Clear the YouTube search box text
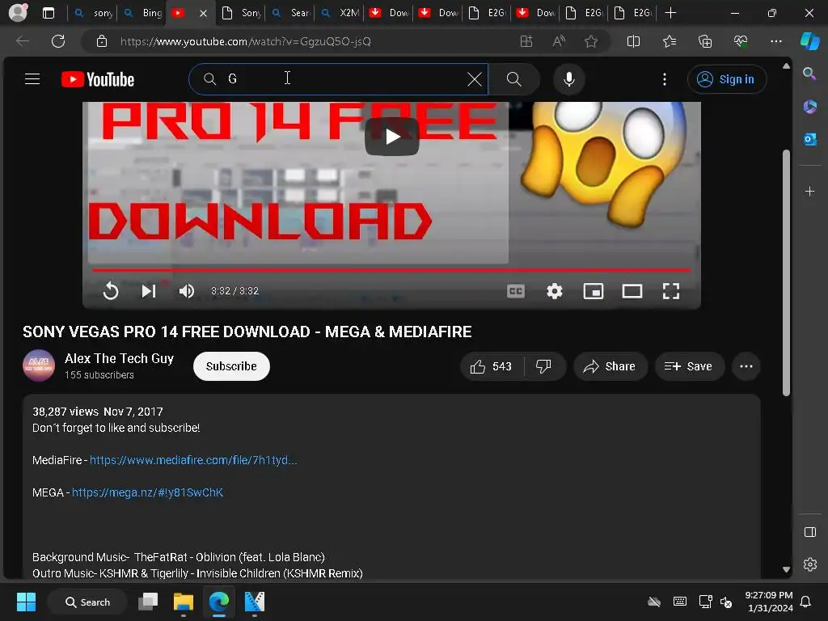Viewport: 828px width, 621px height. (x=474, y=79)
